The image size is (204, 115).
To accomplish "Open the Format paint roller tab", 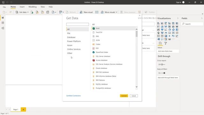I will (165, 43).
